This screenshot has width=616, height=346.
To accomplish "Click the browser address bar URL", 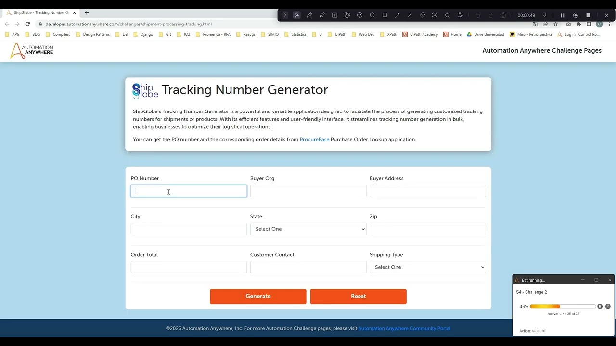I will point(128,24).
